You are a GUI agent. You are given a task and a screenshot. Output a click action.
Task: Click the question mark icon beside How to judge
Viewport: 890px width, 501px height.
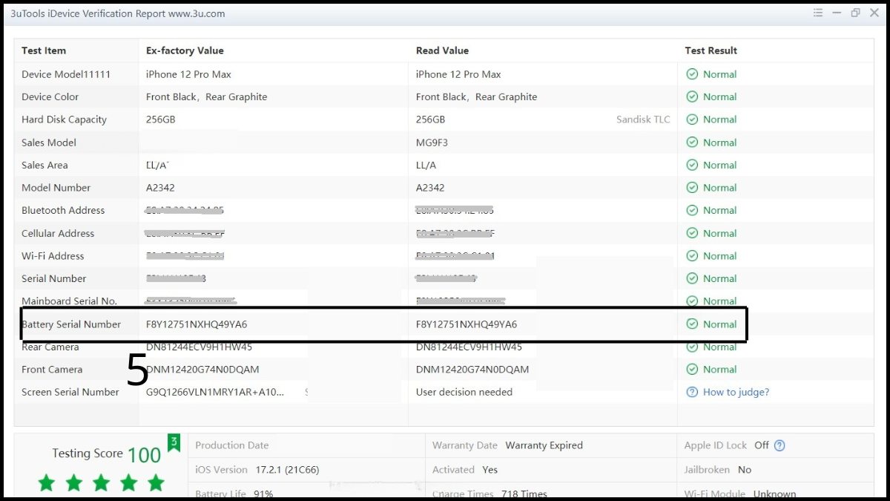691,392
